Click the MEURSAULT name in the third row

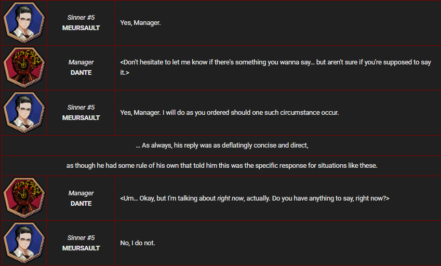pos(81,118)
